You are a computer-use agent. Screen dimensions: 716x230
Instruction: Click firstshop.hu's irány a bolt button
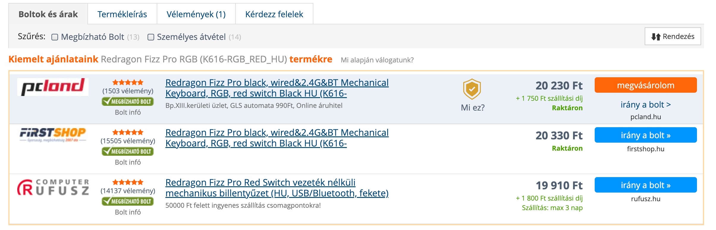click(646, 135)
